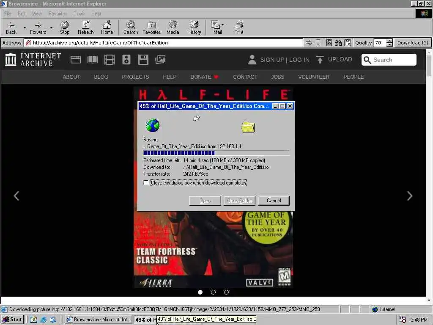Show the next carousel image
Screen dimensions: 433x325
[x=410, y=196]
